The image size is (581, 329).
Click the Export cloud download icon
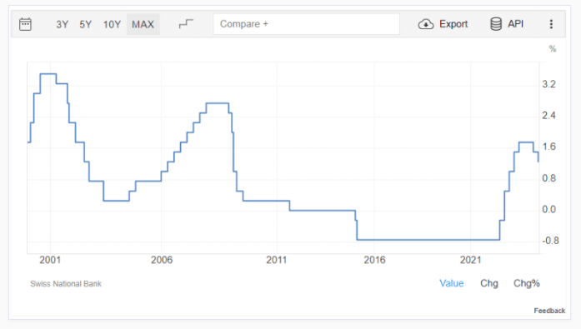426,24
